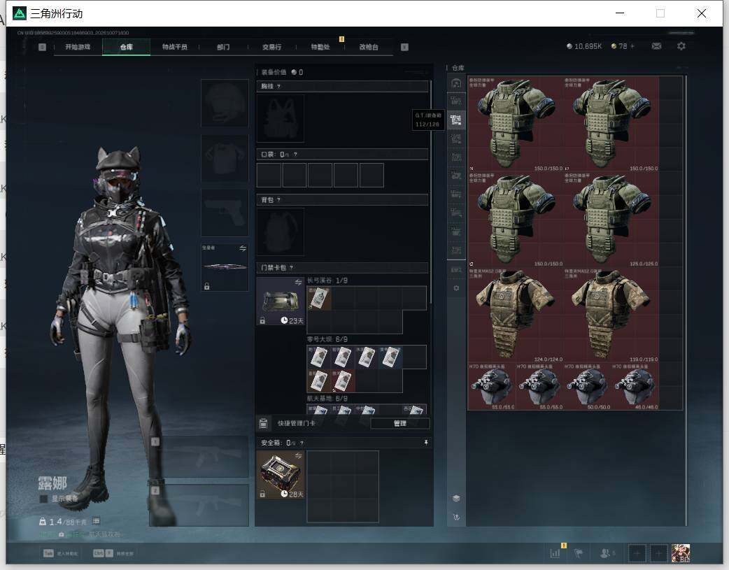The width and height of the screenshot is (729, 570).
Task: Open the 胸挂 help question mark
Action: (x=278, y=87)
